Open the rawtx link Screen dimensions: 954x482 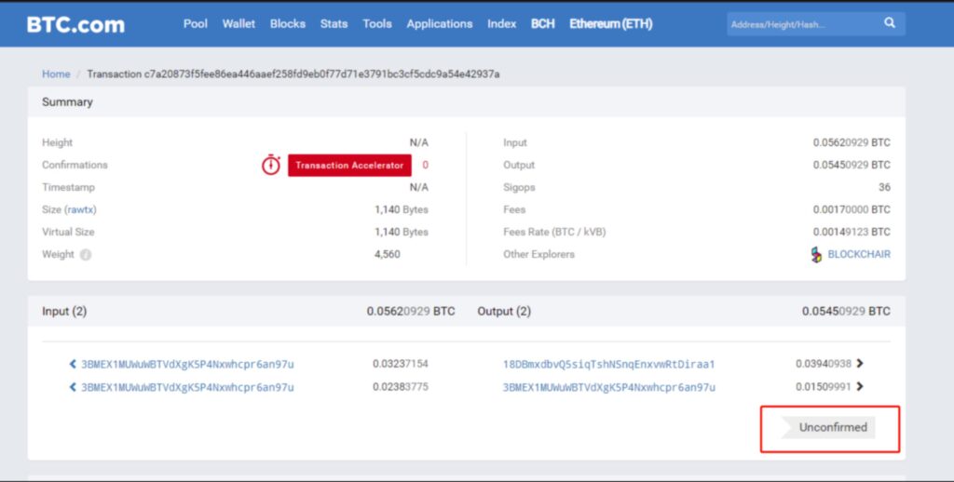pyautogui.click(x=81, y=209)
